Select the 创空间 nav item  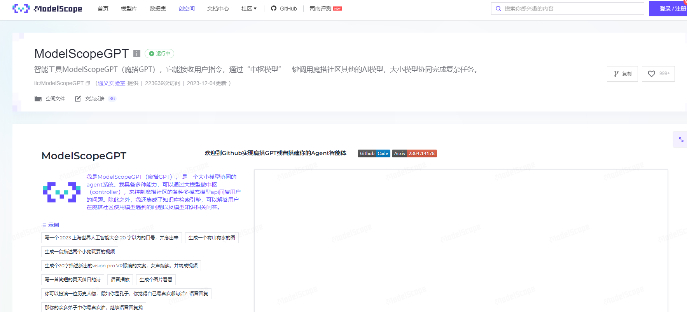click(187, 9)
